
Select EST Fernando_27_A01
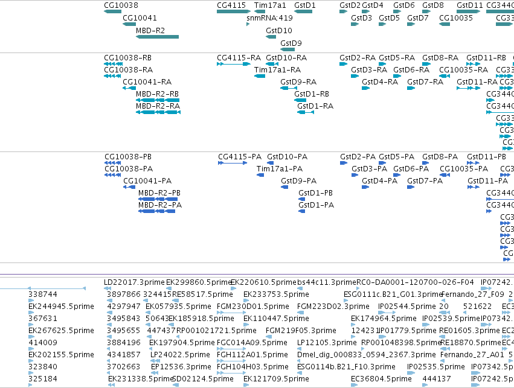tap(443, 361)
